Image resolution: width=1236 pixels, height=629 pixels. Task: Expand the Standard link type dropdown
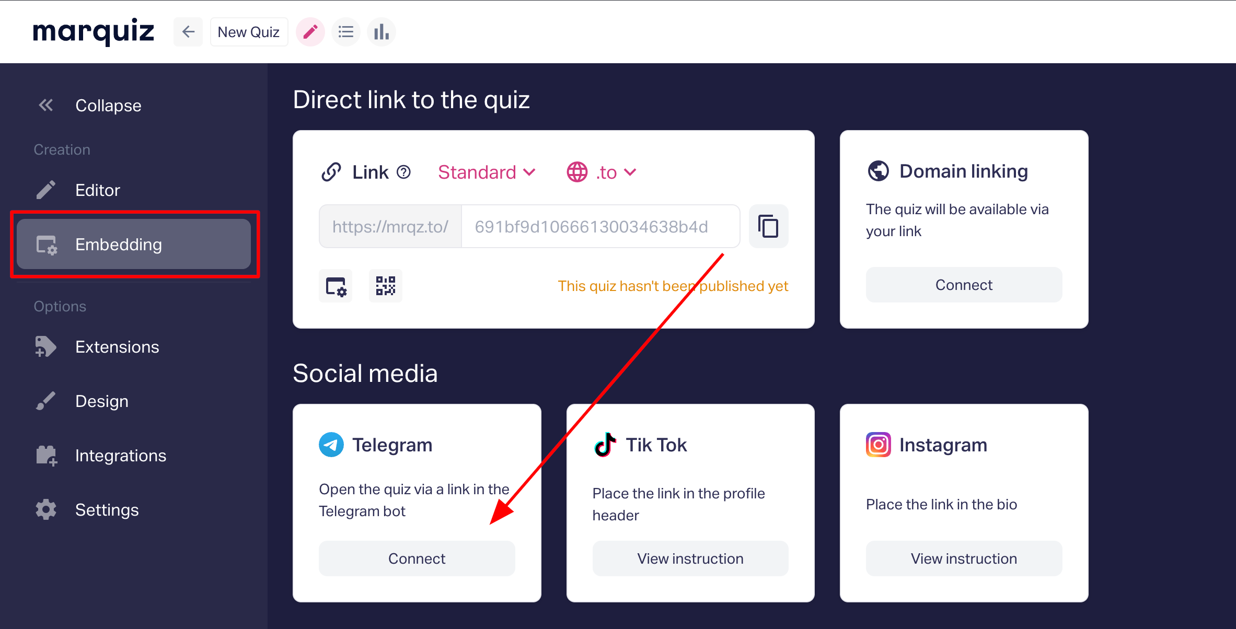click(487, 172)
